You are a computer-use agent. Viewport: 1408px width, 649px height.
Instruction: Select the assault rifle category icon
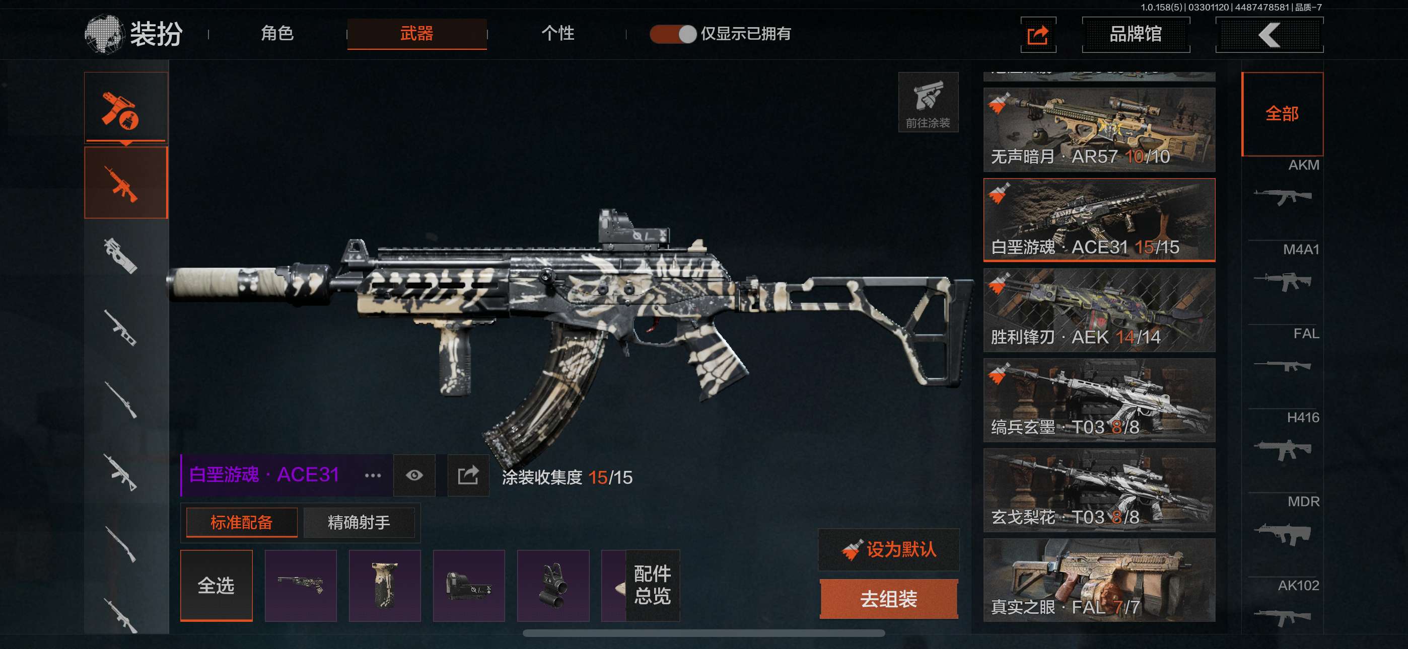(x=126, y=183)
